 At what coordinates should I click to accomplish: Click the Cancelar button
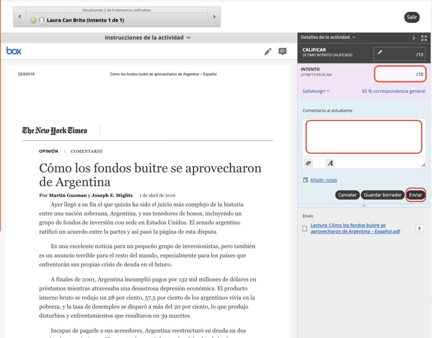coord(348,195)
